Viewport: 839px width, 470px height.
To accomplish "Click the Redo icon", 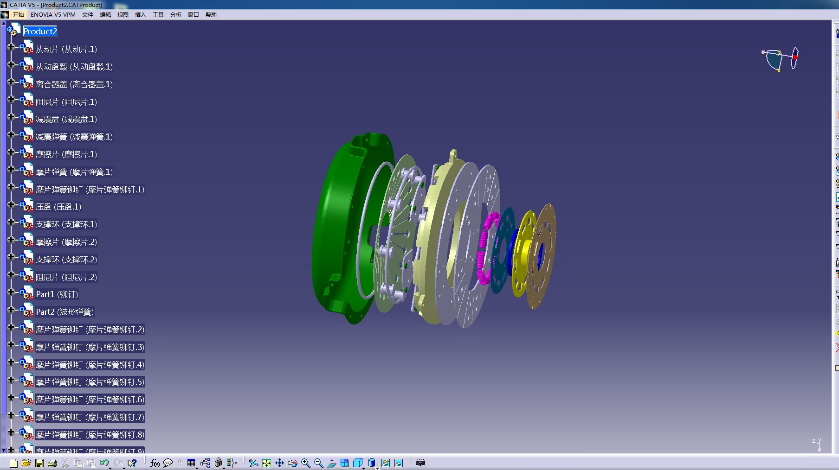I will (x=118, y=462).
